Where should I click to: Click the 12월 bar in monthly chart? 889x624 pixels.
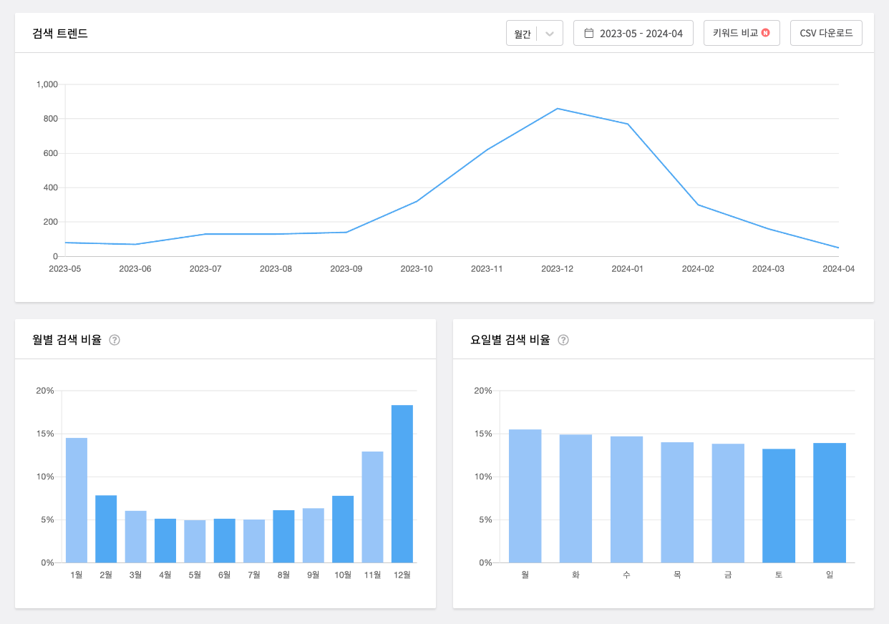click(x=402, y=484)
